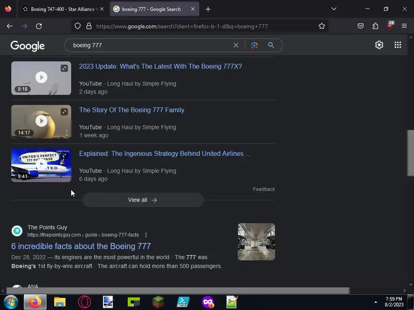Expand the 777 Family video preview
414x310 pixels.
click(64, 112)
